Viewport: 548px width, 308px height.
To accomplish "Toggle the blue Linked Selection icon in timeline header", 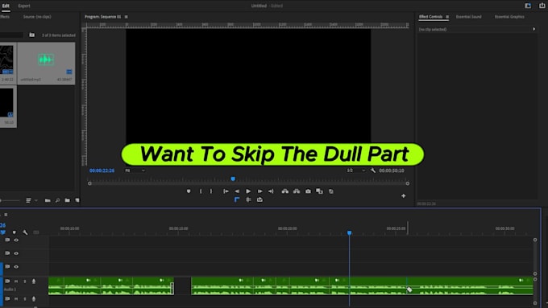I will click(3, 232).
